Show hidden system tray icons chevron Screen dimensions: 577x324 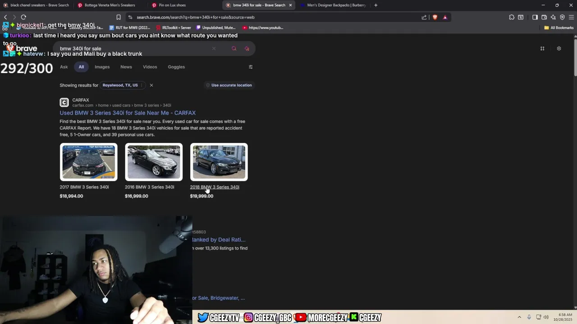tap(519, 317)
